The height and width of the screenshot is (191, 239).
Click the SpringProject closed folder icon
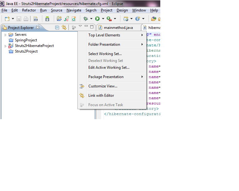[11, 40]
